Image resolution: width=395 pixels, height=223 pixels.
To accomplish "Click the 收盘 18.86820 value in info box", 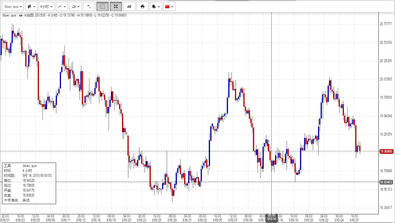I will [x=28, y=195].
